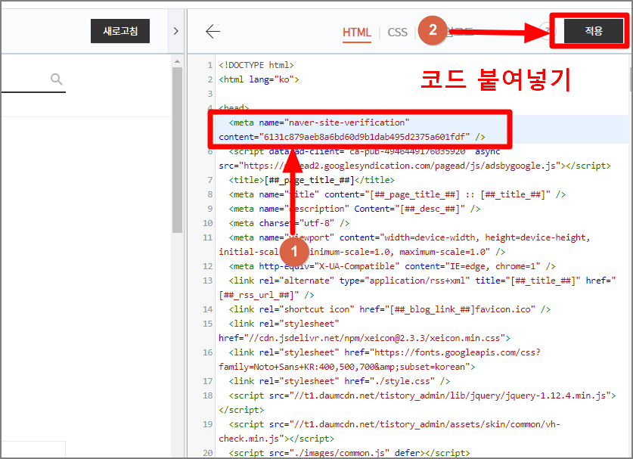Click the tistory_admin vh- script src line
The image size is (633, 459).
[395, 424]
